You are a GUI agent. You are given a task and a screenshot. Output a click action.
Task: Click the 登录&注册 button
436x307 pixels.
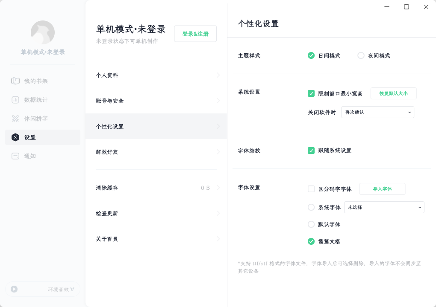click(195, 34)
